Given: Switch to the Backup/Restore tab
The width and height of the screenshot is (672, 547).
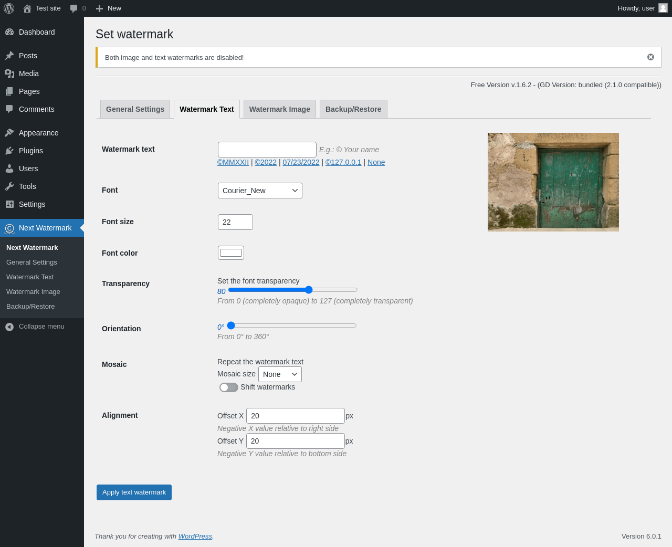Looking at the screenshot, I should click(x=353, y=109).
